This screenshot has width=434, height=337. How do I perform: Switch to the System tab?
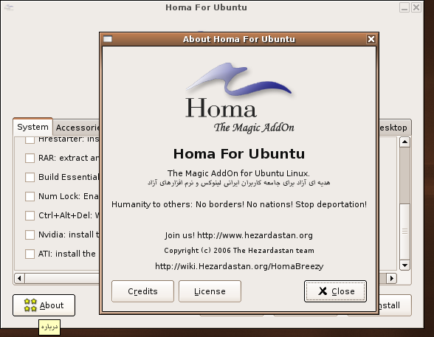[x=32, y=127]
